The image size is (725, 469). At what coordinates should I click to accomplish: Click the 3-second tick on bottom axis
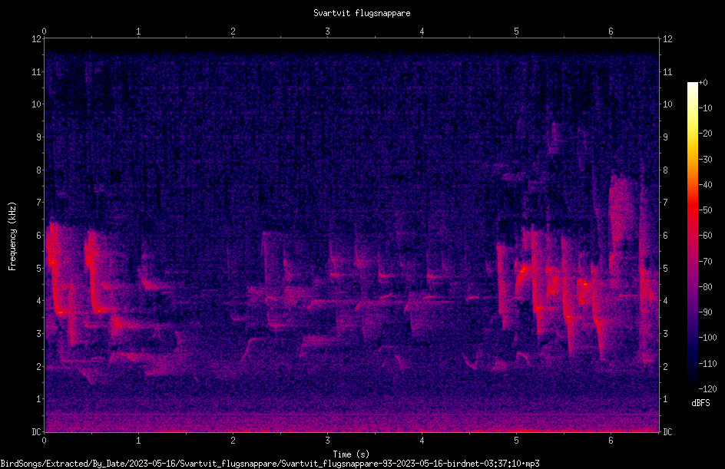[327, 441]
